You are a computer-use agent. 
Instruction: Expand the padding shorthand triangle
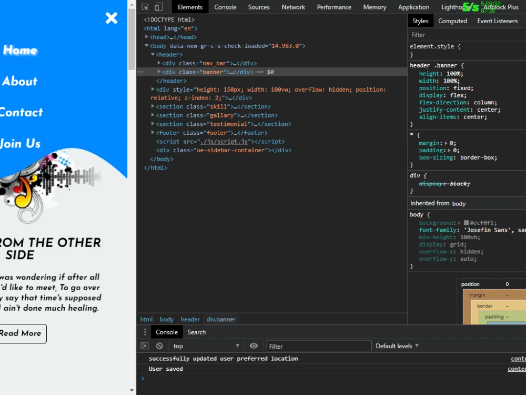pos(449,150)
